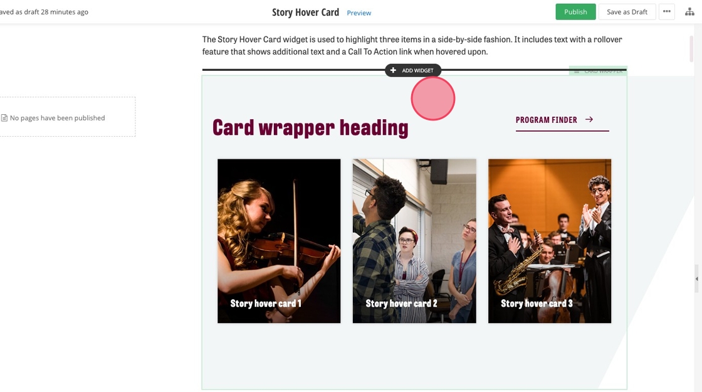Viewport: 702px width, 392px height.
Task: Select the Story hover card 2 image
Action: point(414,241)
